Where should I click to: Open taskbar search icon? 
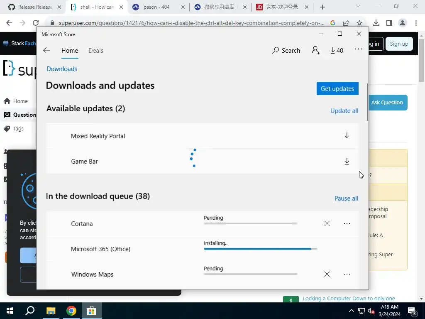pyautogui.click(x=30, y=311)
